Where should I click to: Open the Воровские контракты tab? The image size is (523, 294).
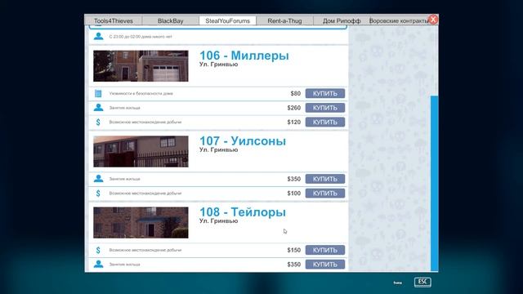point(399,20)
